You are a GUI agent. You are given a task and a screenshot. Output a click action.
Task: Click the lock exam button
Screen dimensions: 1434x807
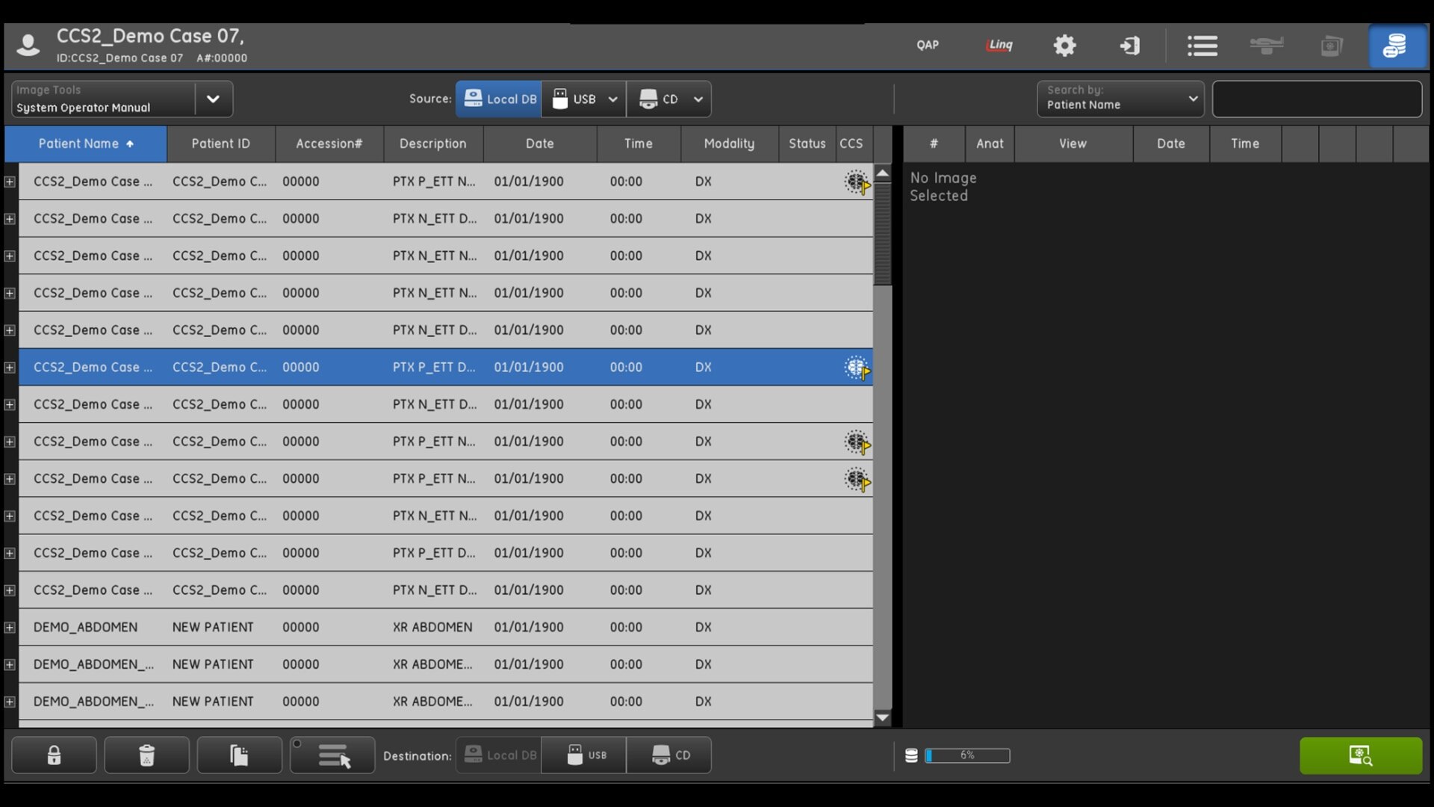54,755
